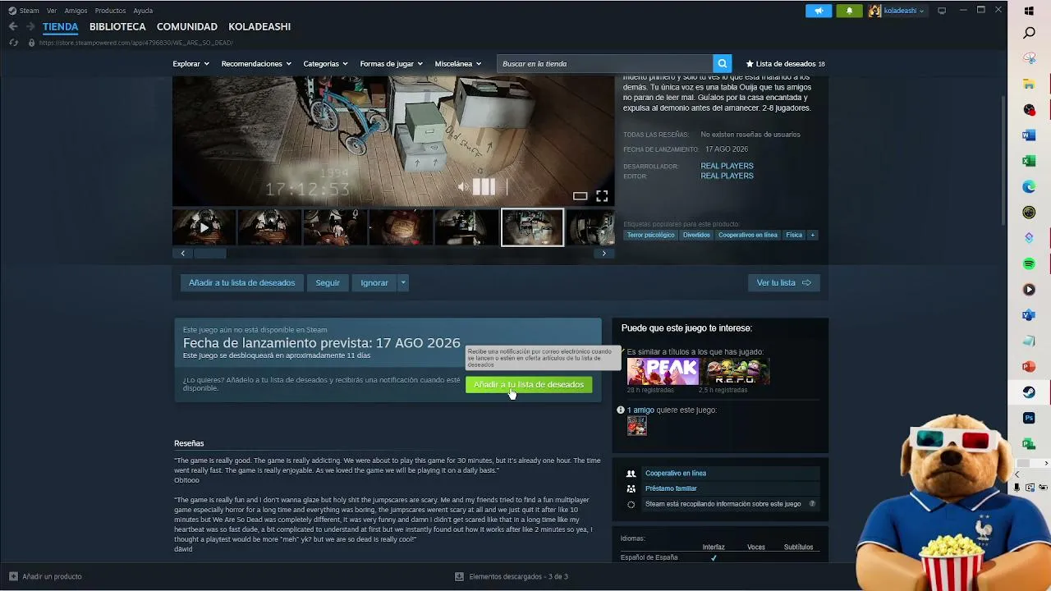Viewport: 1051px width, 591px height.
Task: Open the Terror psicológico tag
Action: [x=651, y=235]
